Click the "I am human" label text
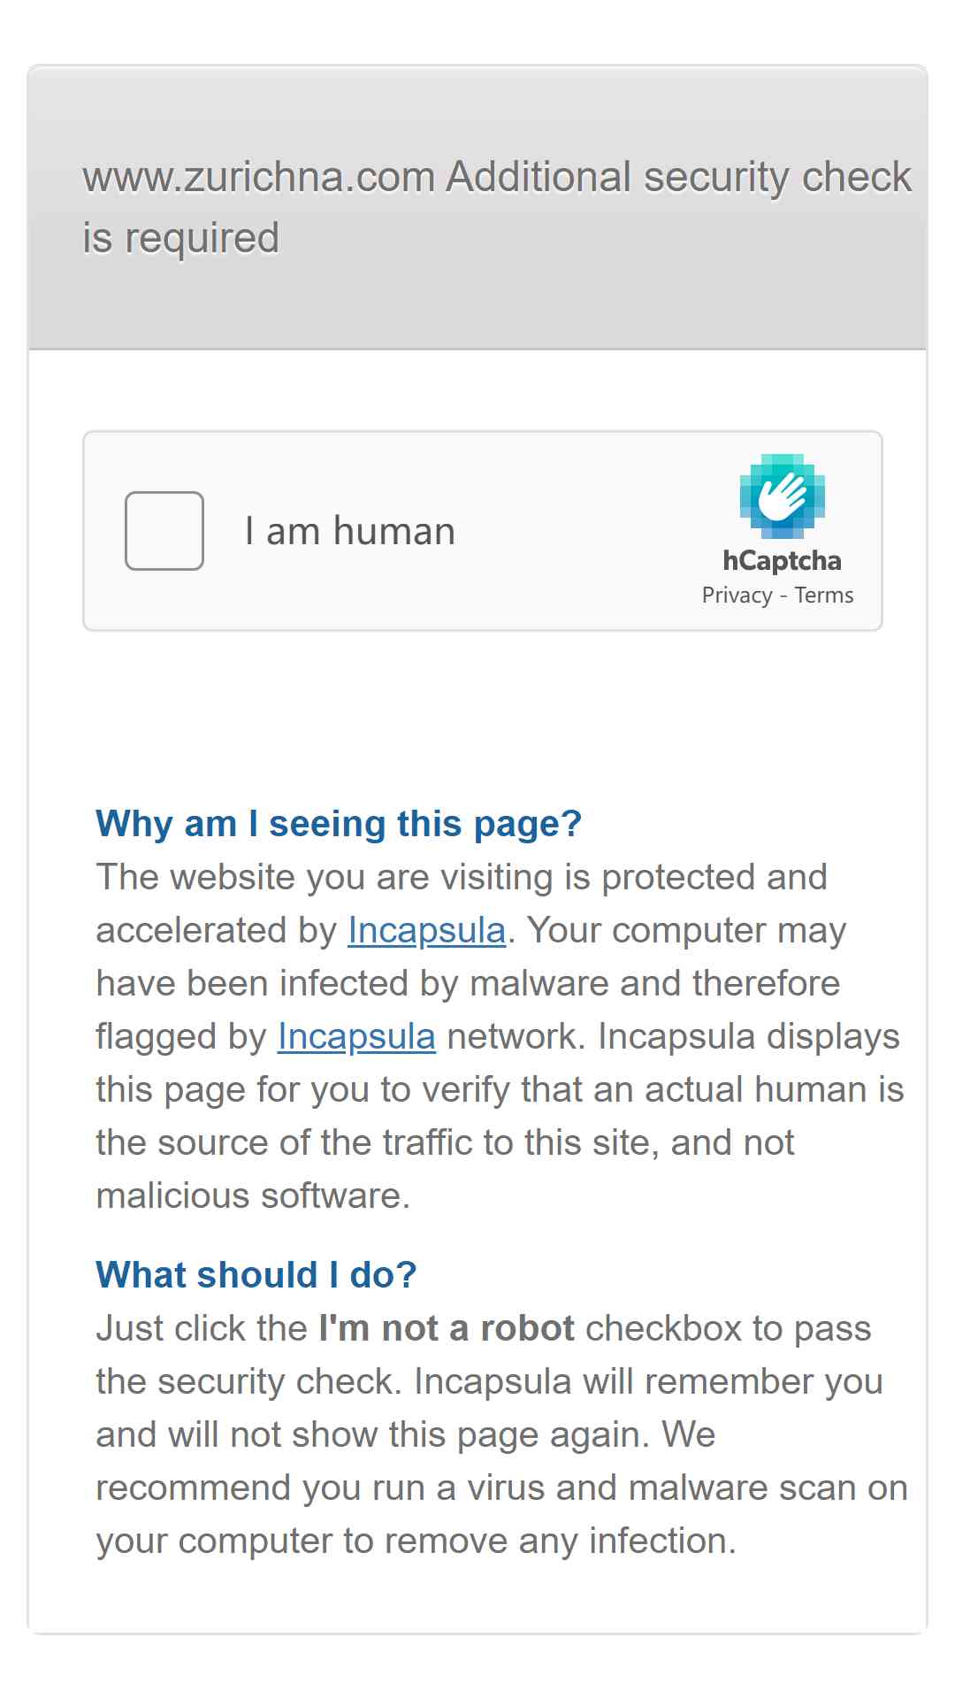955x1699 pixels. 350,531
